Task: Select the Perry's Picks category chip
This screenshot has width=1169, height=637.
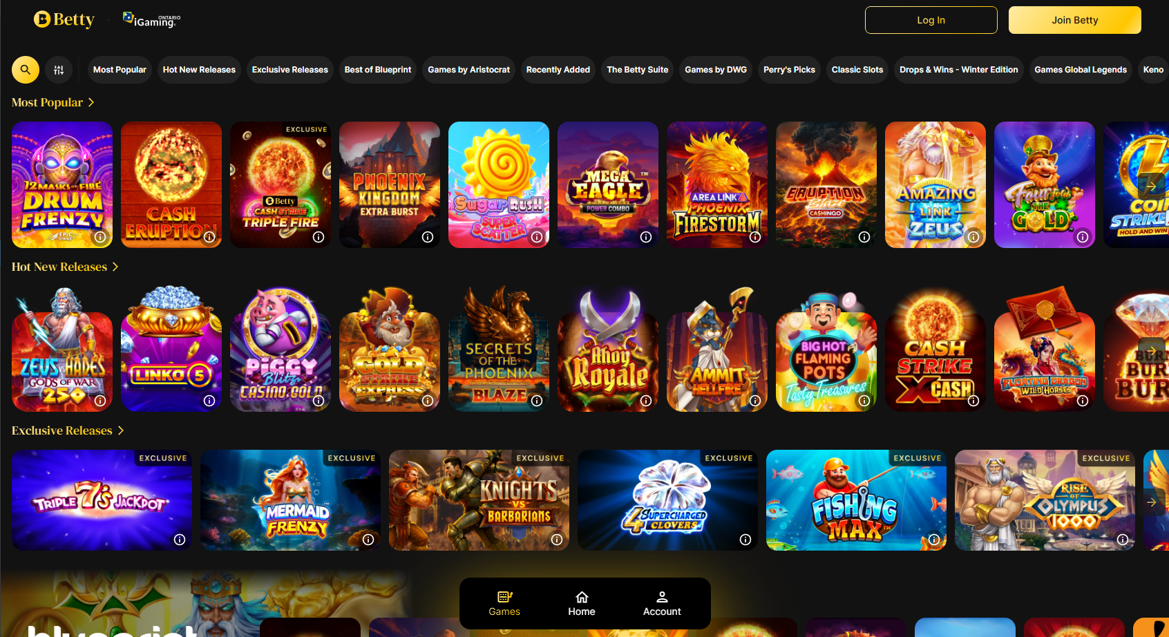Action: coord(789,70)
